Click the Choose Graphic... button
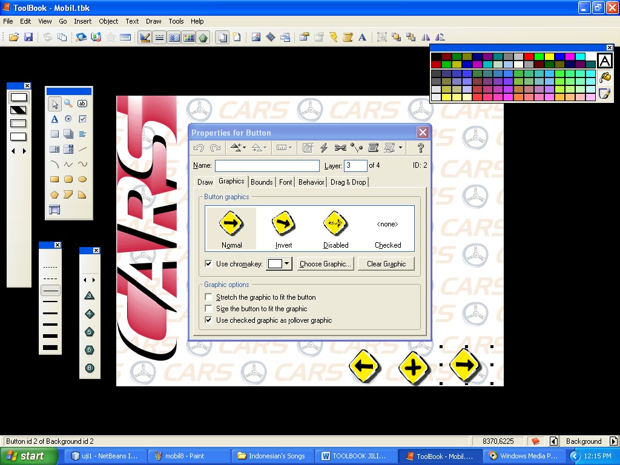The height and width of the screenshot is (465, 620). point(325,264)
